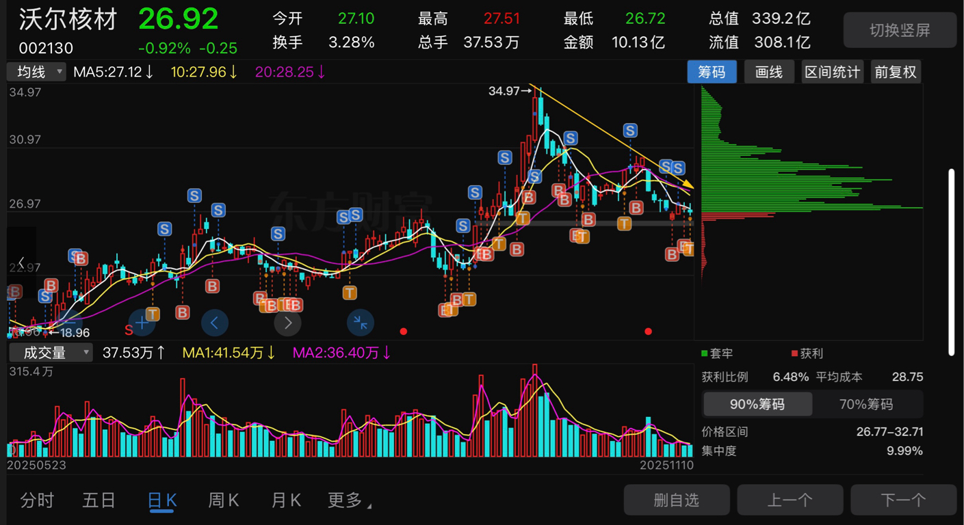Image resolution: width=964 pixels, height=525 pixels.
Task: Click the 20251110 end date label
Action: tap(666, 465)
